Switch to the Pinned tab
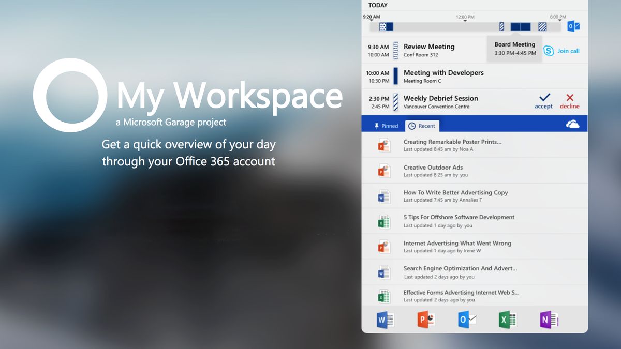This screenshot has width=621, height=349. (386, 126)
